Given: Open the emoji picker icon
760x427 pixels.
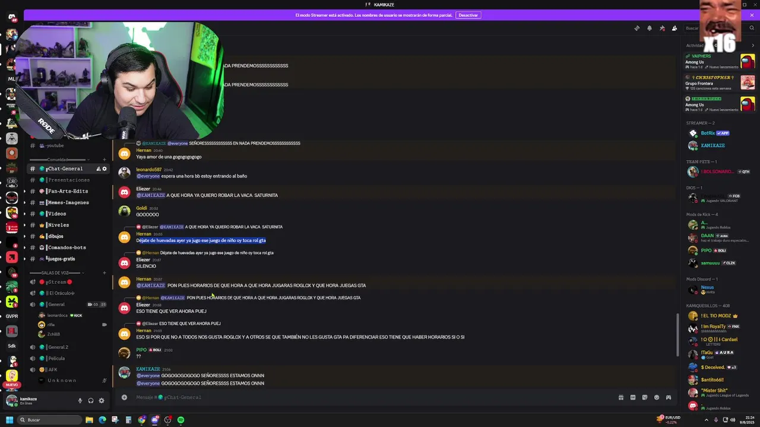Looking at the screenshot, I should [x=657, y=397].
